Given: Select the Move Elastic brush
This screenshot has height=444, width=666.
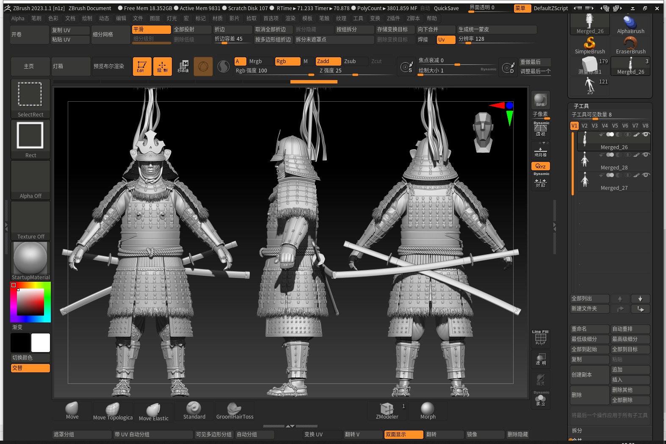Looking at the screenshot, I should click(x=153, y=411).
